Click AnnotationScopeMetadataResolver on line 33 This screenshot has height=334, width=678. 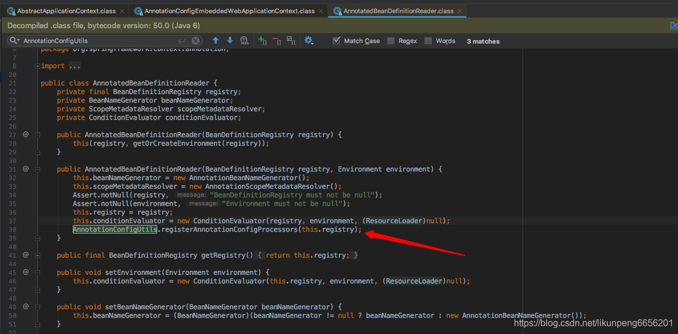tap(267, 187)
